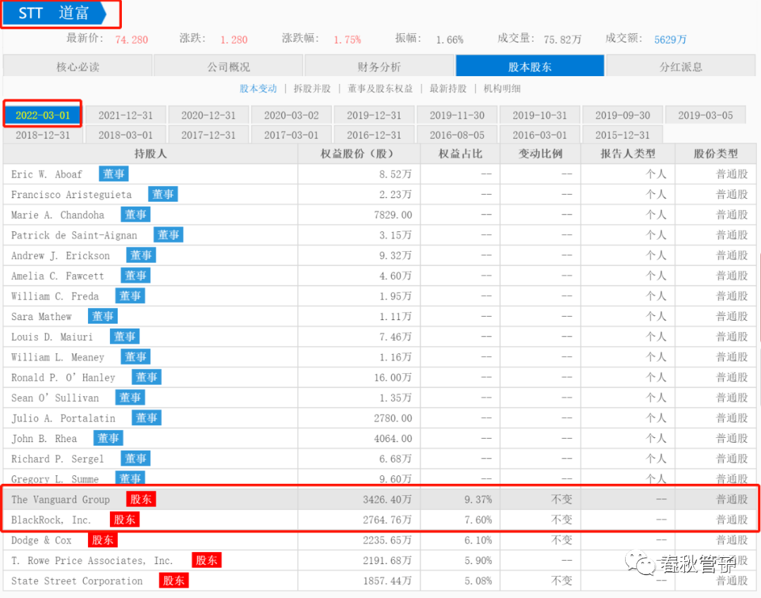Select the 2017-12-31 date tab
761x598 pixels.
click(209, 135)
